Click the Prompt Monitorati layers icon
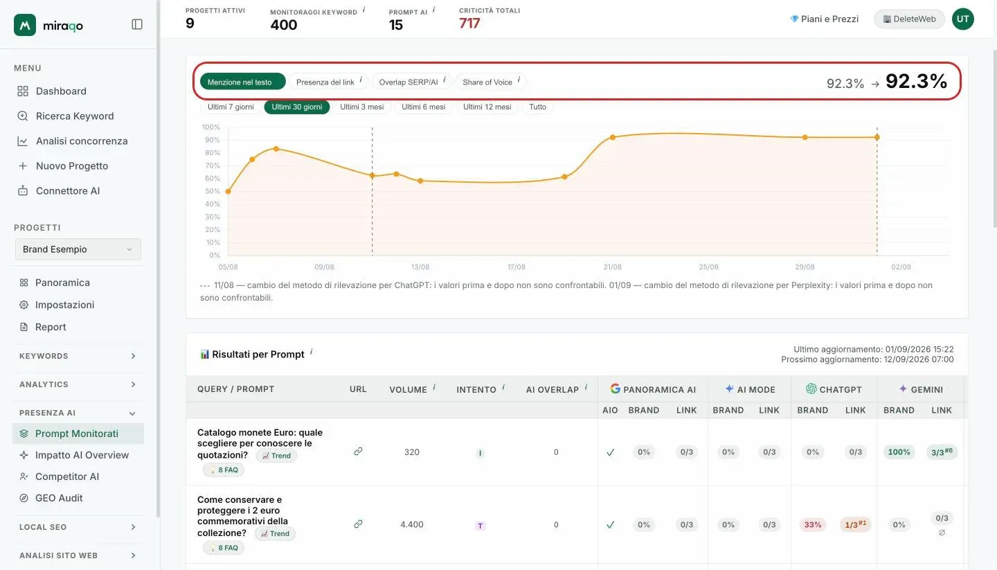 coord(24,434)
